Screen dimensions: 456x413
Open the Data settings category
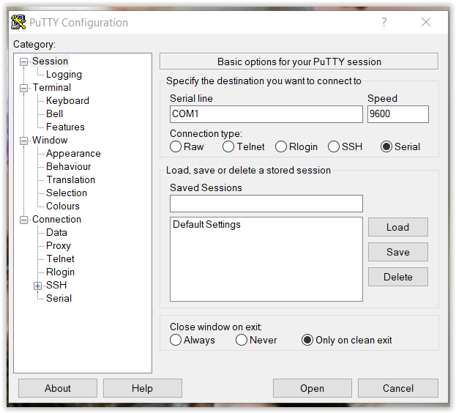click(x=56, y=232)
